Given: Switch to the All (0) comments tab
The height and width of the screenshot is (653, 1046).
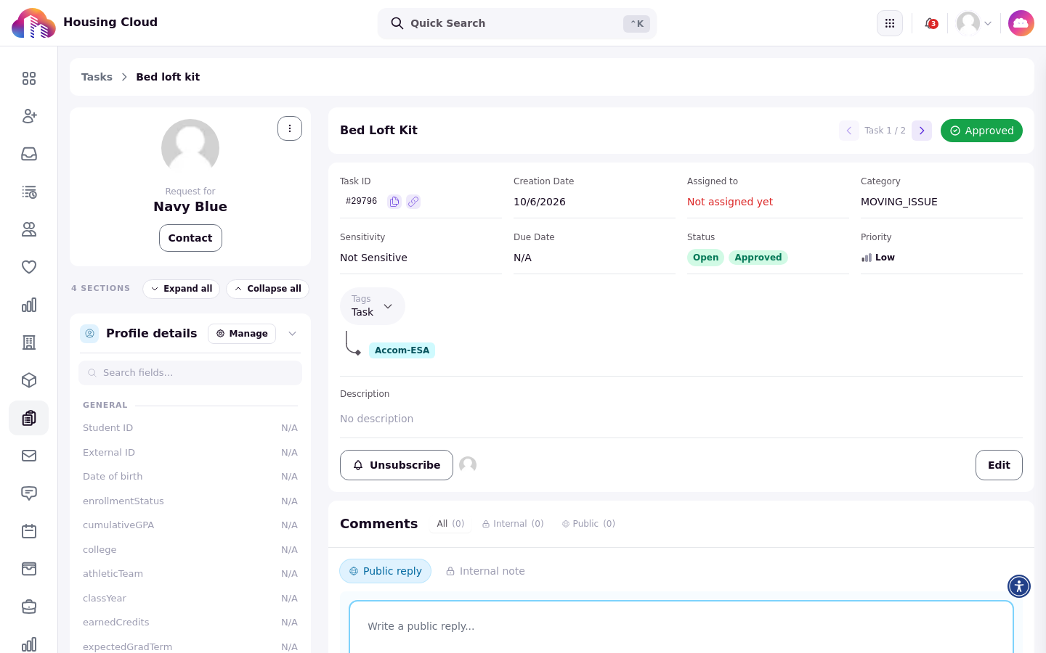Looking at the screenshot, I should pyautogui.click(x=450, y=524).
